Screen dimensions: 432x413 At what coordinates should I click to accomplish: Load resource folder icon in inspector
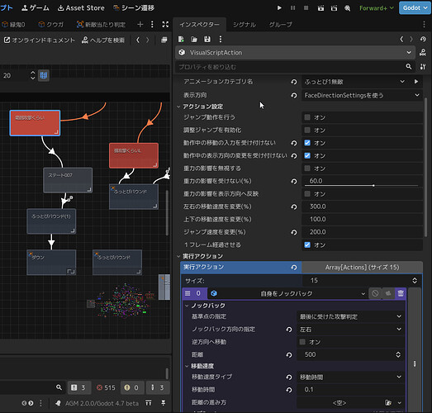pyautogui.click(x=194, y=40)
